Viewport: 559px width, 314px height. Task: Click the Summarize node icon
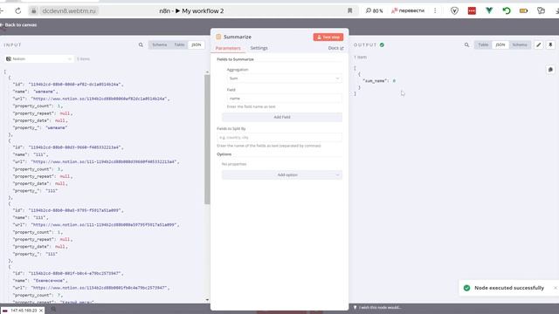pos(218,37)
